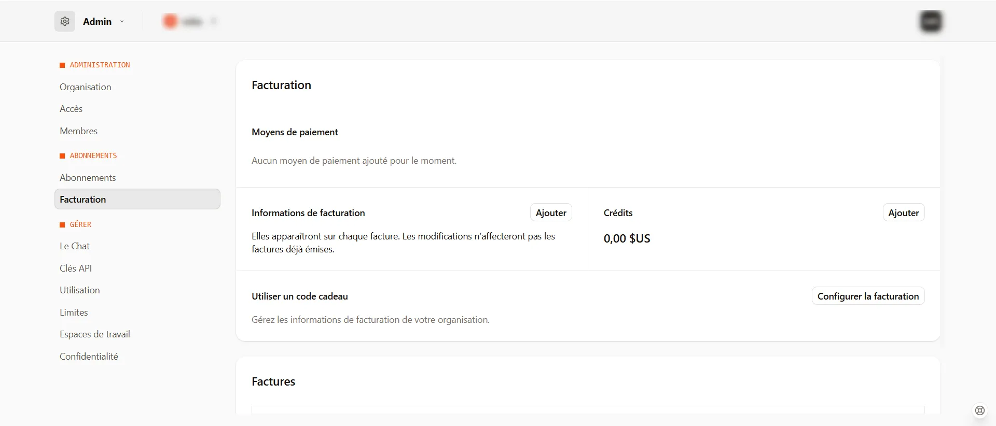Screen dimensions: 996x426
Task: Click Ajouter next to Informations de facturation
Action: pyautogui.click(x=550, y=213)
